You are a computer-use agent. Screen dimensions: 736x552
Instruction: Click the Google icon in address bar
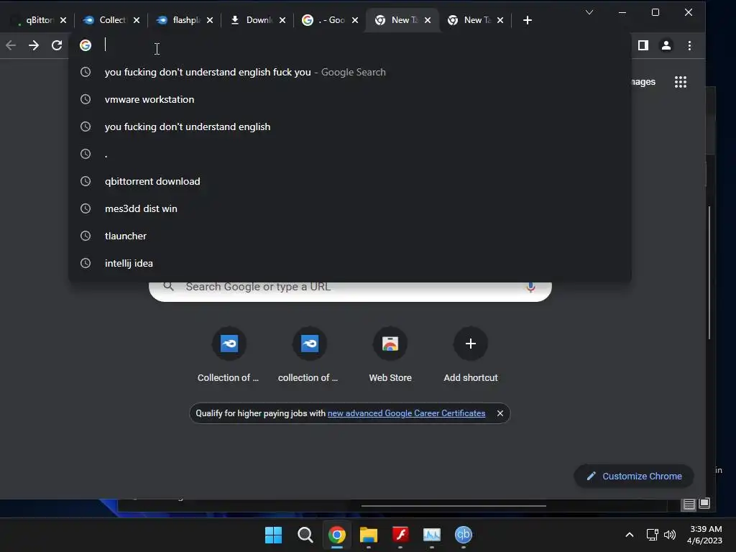click(86, 45)
